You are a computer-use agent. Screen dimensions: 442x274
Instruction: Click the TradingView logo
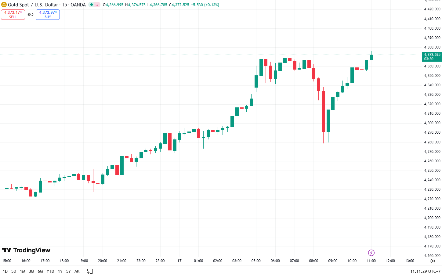click(x=26, y=250)
